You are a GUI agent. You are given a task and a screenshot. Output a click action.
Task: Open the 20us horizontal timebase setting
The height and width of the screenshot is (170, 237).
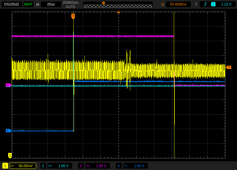click(x=51, y=4)
